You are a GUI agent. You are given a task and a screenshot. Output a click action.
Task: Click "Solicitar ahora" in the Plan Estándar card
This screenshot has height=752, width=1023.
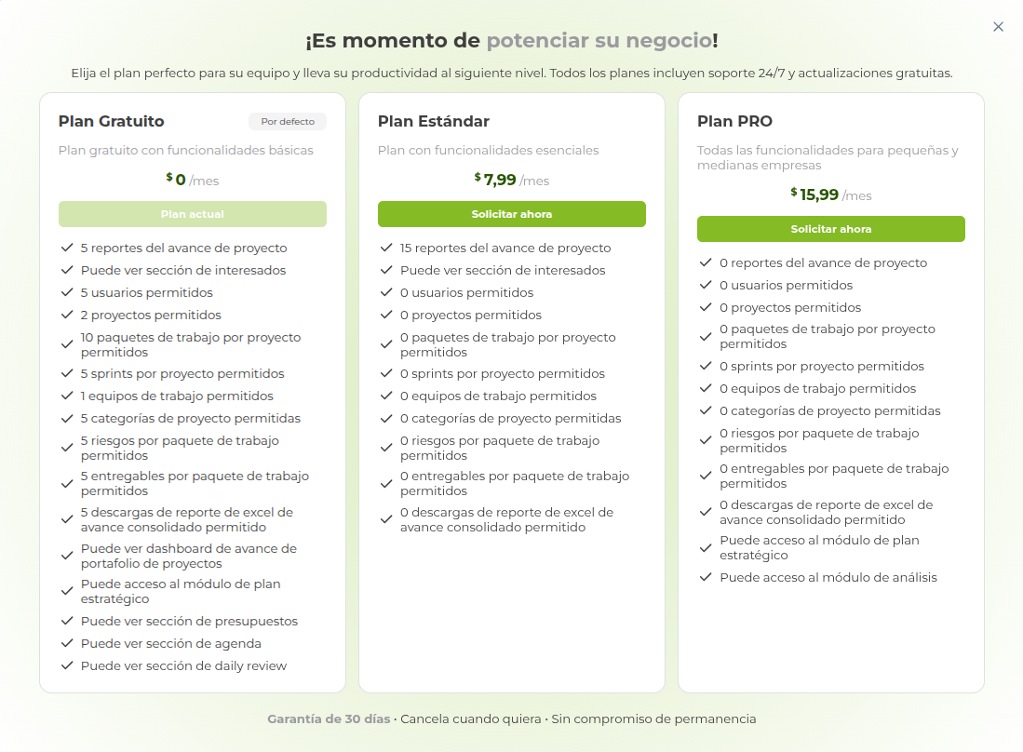pyautogui.click(x=511, y=214)
